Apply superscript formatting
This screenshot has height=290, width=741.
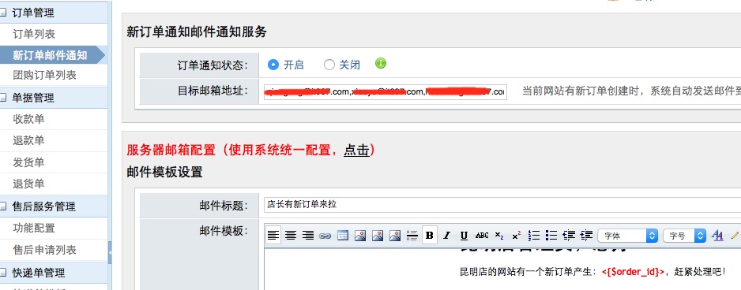pos(517,236)
